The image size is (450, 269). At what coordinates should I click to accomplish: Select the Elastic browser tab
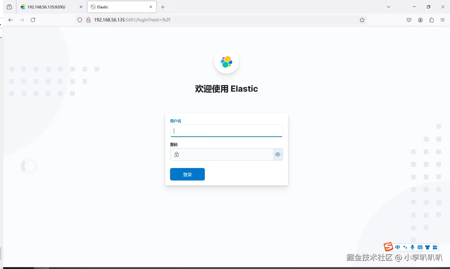[122, 7]
